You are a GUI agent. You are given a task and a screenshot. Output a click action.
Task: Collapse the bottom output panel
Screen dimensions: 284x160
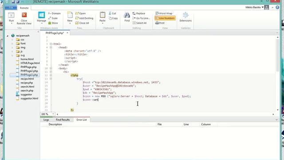[276, 120]
